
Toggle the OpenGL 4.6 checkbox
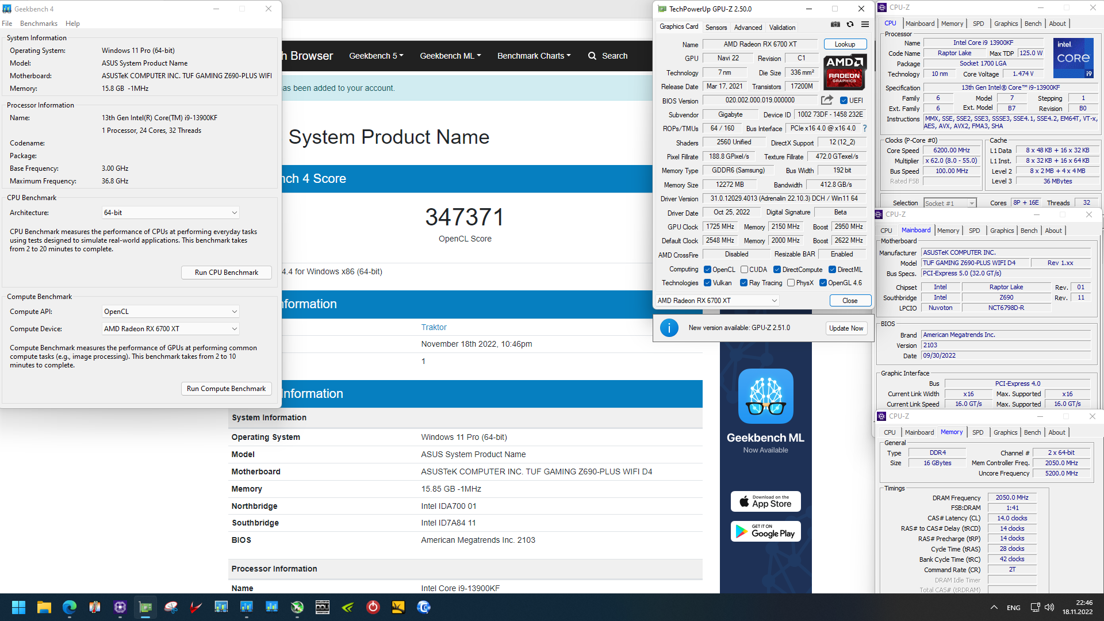coord(823,282)
